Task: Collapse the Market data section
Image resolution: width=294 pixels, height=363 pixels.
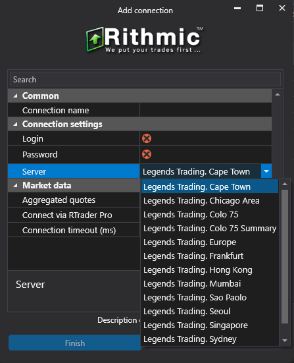Action: tap(15, 185)
